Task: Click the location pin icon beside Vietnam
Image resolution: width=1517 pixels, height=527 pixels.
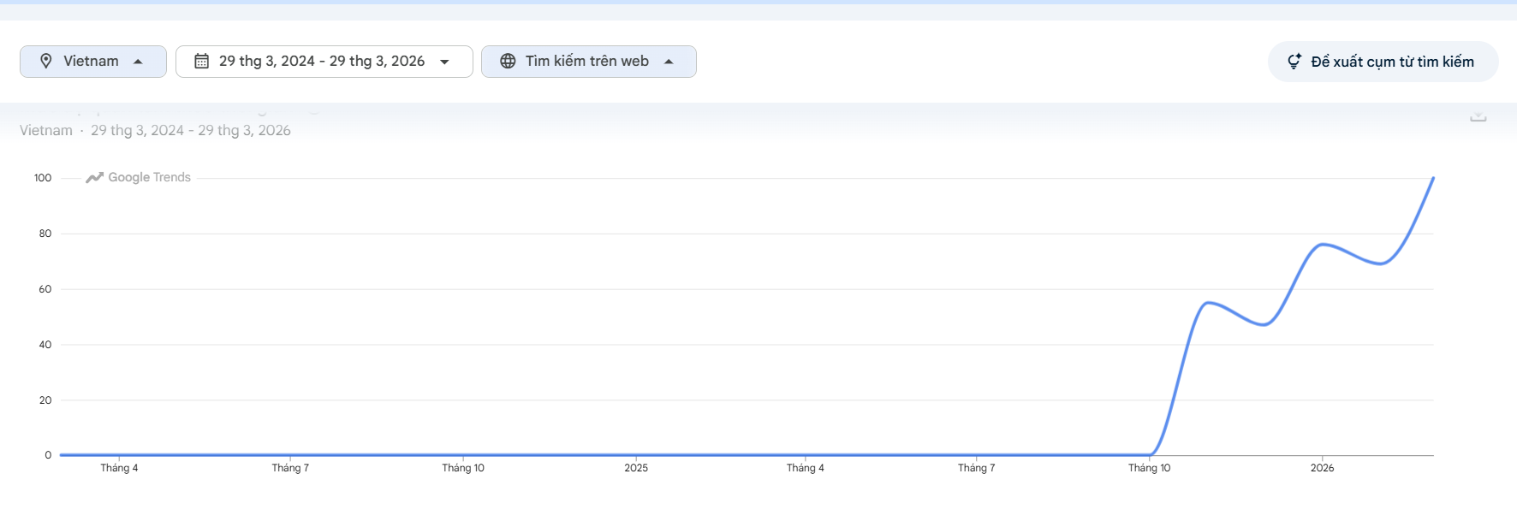Action: coord(46,62)
